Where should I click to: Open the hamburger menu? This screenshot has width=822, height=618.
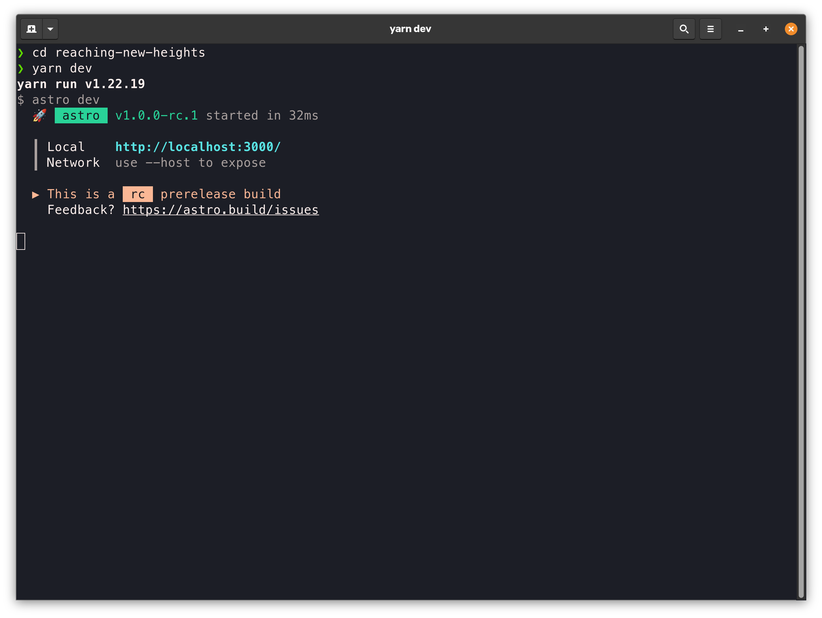point(710,29)
